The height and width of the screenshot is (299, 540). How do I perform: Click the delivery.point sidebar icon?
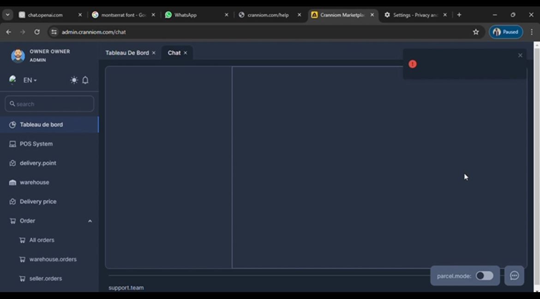[12, 163]
